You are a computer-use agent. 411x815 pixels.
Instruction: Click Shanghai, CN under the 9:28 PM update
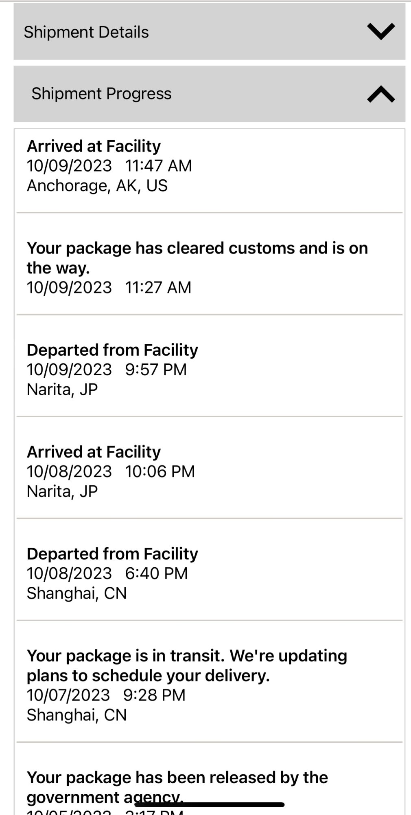point(77,715)
